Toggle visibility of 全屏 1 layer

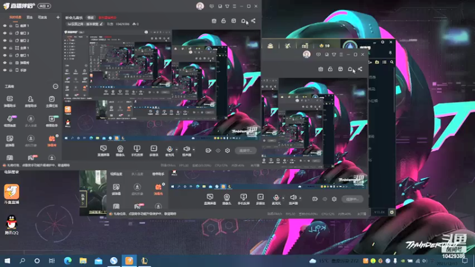5,48
